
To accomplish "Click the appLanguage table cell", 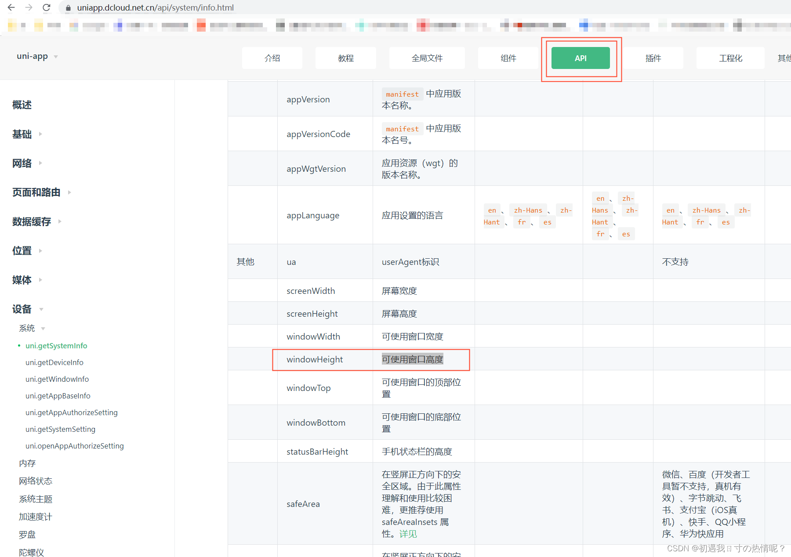I will tap(325, 215).
